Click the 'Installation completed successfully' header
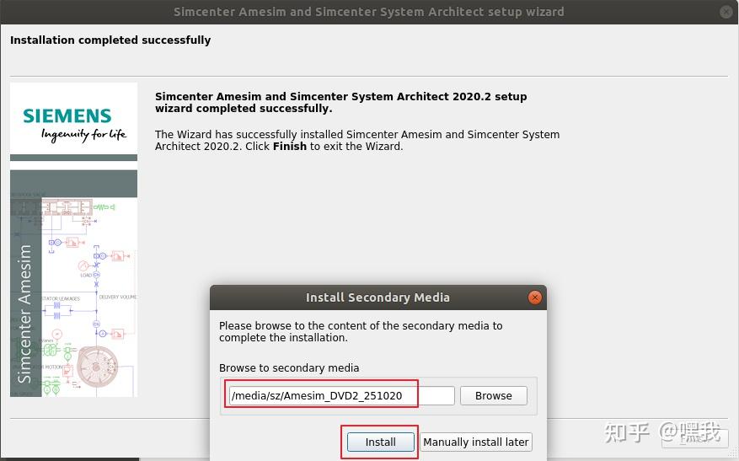 110,40
